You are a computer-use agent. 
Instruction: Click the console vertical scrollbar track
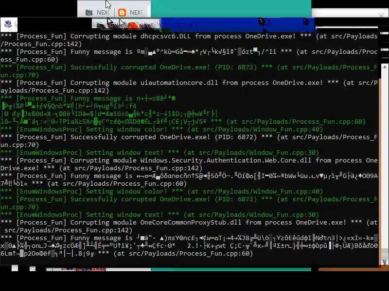point(384,163)
